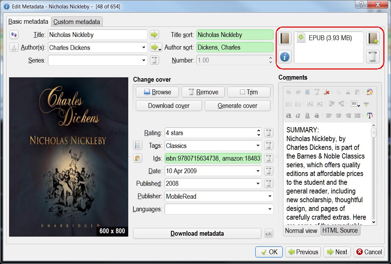Viewport: 391px width, 264px height.
Task: Clear the Date with its trash icon
Action: click(269, 171)
